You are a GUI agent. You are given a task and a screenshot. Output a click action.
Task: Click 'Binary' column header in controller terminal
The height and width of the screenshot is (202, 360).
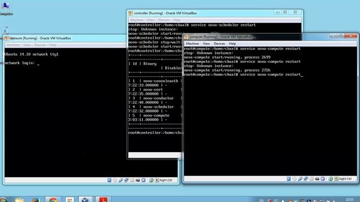coord(150,63)
